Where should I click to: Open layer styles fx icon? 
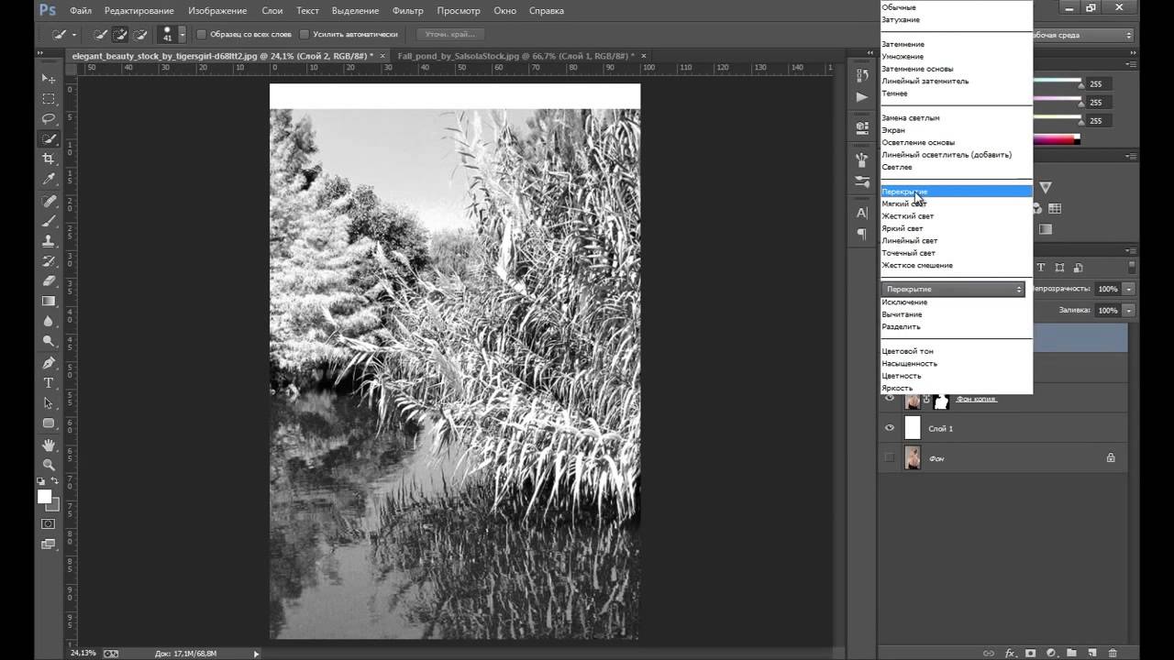pyautogui.click(x=1010, y=653)
